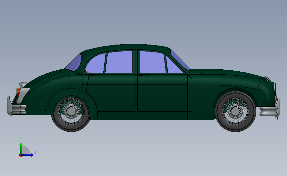Image resolution: width=287 pixels, height=176 pixels.
Task: Select the front wire-spoke wheel under the hood
Action: (x=235, y=111)
